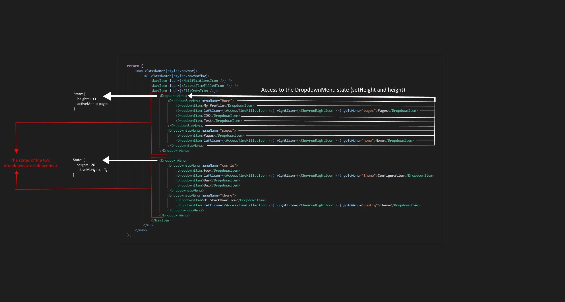Viewport: 565px width, 302px height.
Task: Click the 'return' keyword at the top of the code
Action: point(133,66)
